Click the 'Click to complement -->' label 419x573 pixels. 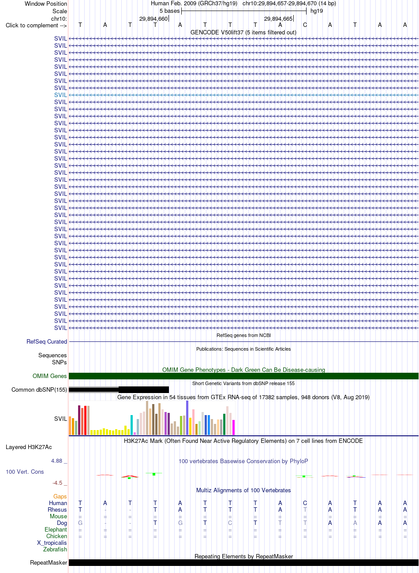36,25
